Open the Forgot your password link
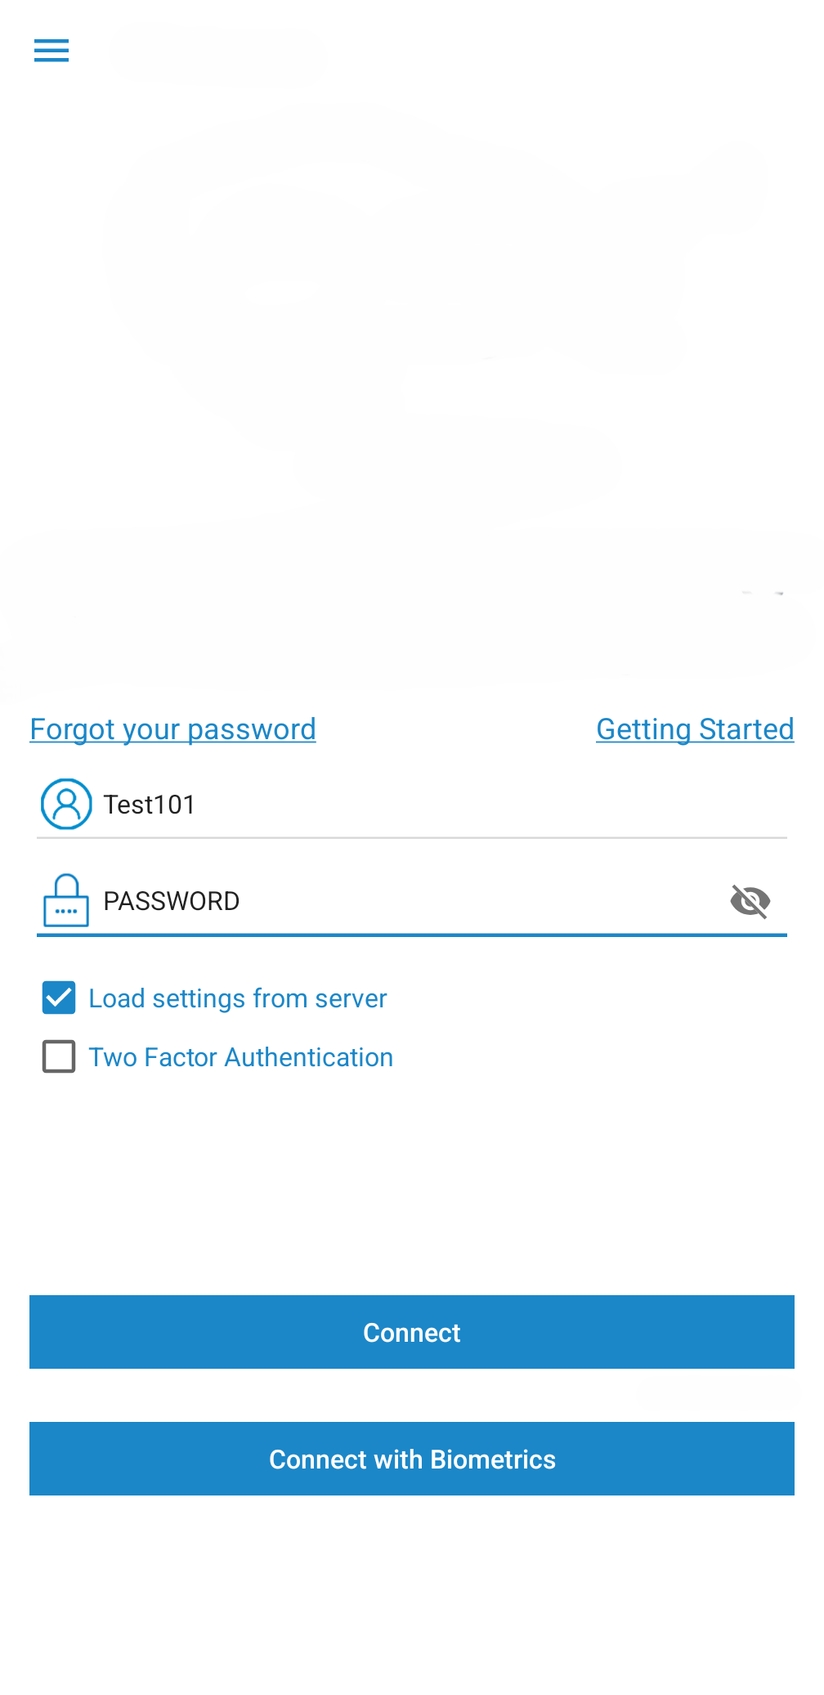The width and height of the screenshot is (824, 1695). click(172, 729)
